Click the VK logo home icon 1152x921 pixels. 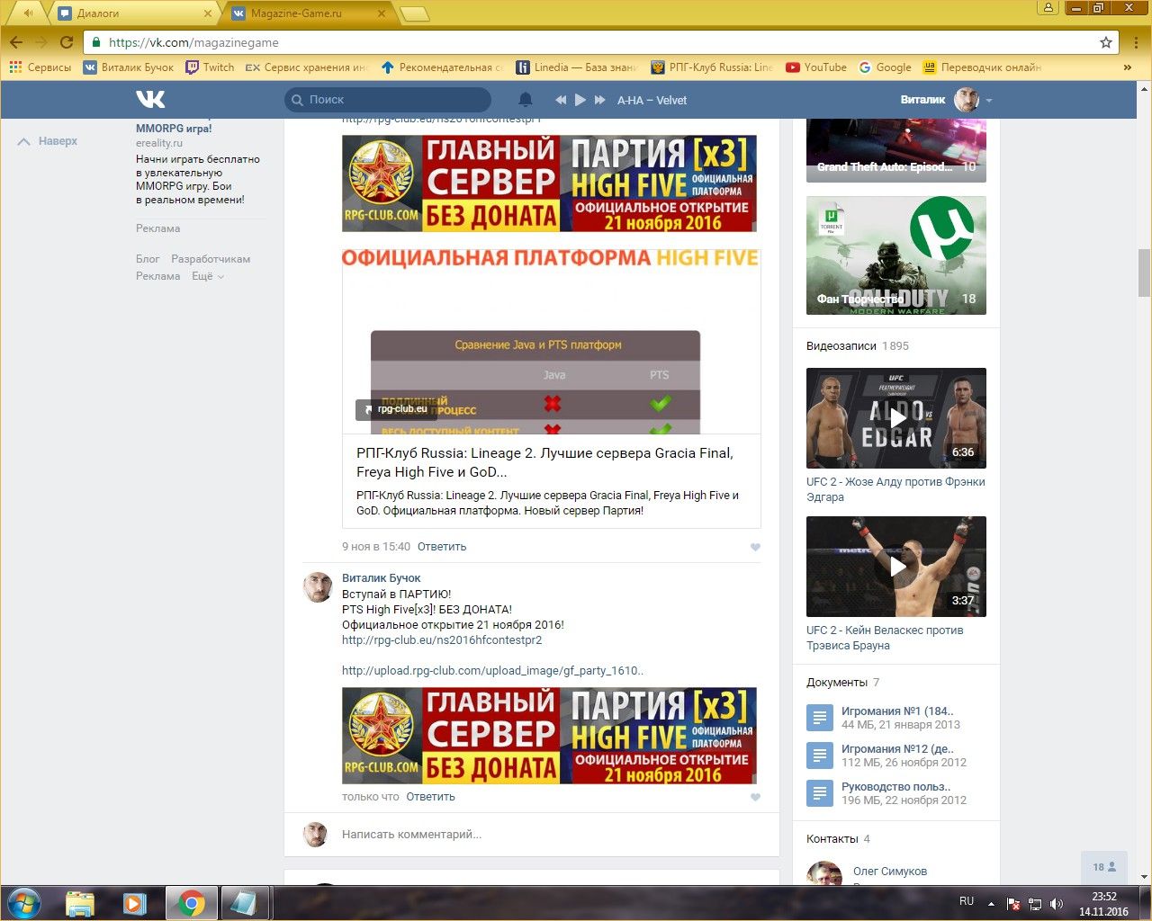[150, 99]
